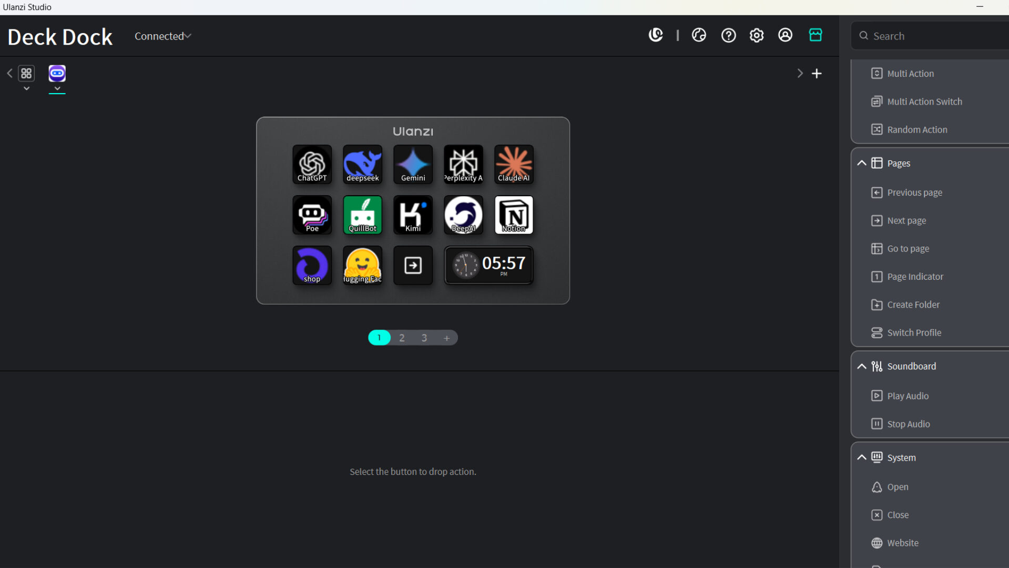The height and width of the screenshot is (568, 1009).
Task: Select the Perplexity AI deck key
Action: (x=463, y=165)
